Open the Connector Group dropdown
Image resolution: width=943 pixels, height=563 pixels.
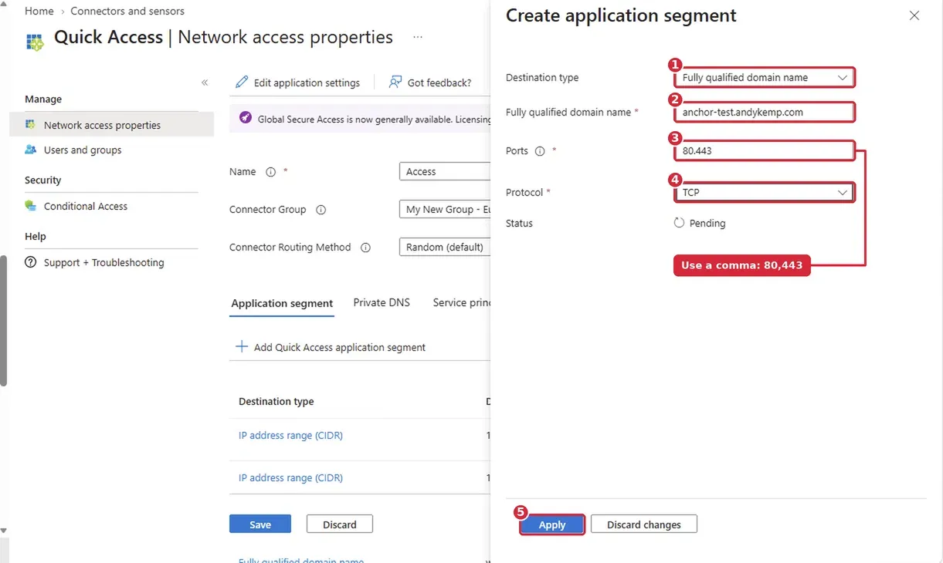pyautogui.click(x=445, y=210)
